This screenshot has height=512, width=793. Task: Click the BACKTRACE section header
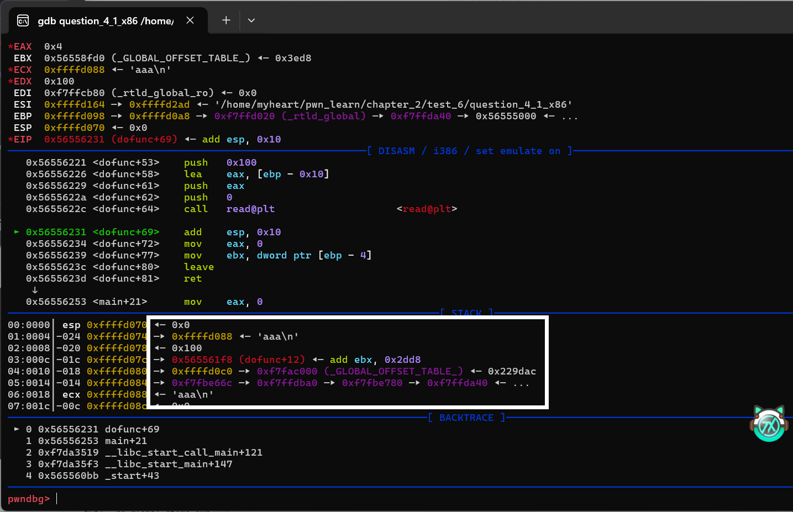(x=466, y=418)
